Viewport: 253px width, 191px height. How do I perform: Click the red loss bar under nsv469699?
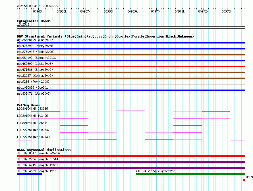(x=131, y=67)
